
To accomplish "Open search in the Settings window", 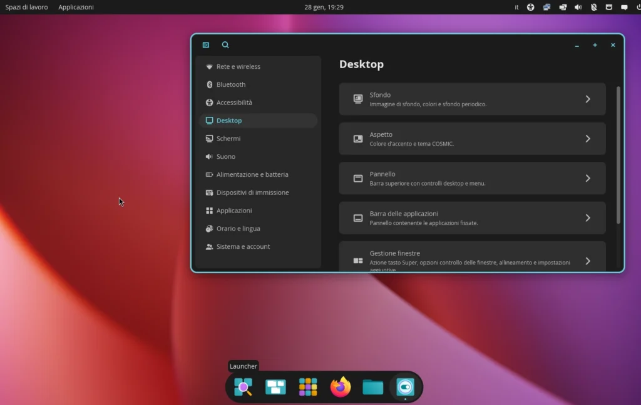I will click(x=225, y=44).
